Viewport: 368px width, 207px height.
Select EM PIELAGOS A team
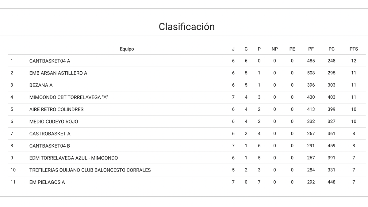47,182
